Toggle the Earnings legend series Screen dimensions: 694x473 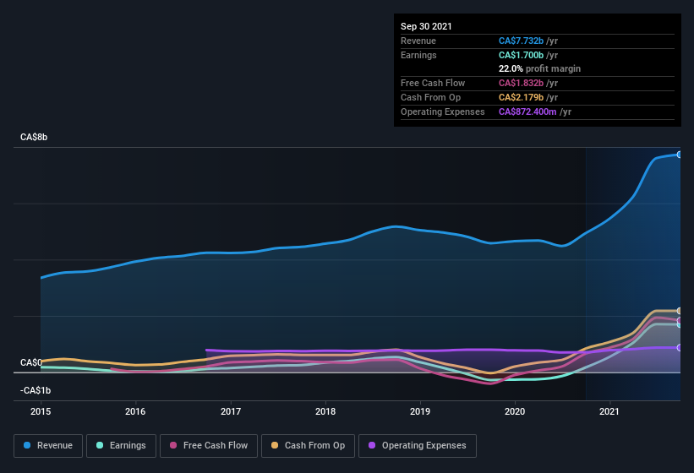coord(121,446)
